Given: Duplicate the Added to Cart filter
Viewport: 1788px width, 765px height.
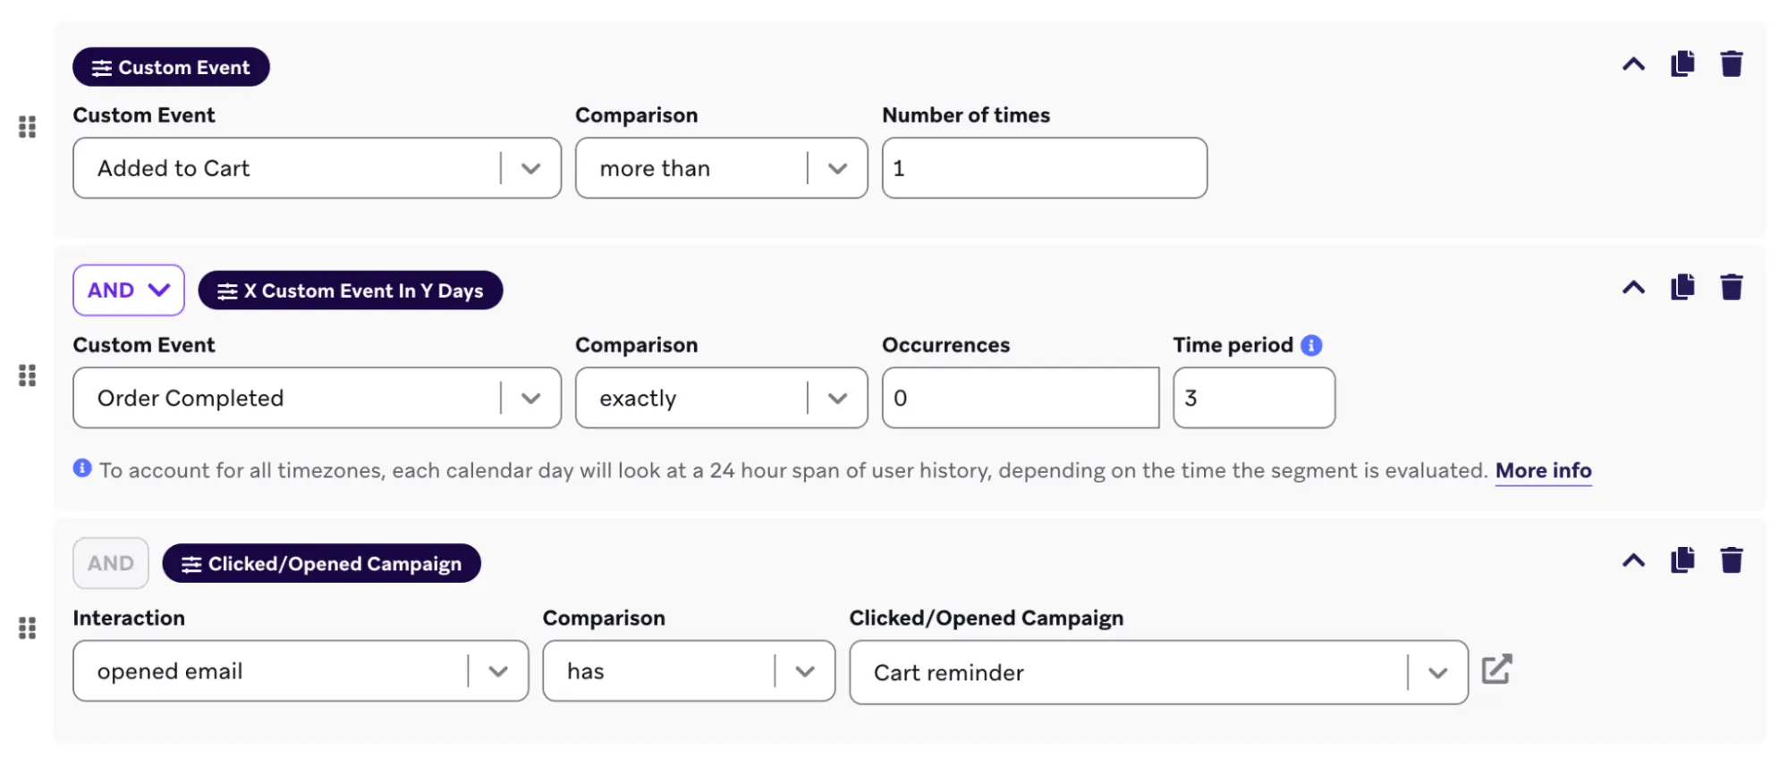Looking at the screenshot, I should click(x=1682, y=64).
